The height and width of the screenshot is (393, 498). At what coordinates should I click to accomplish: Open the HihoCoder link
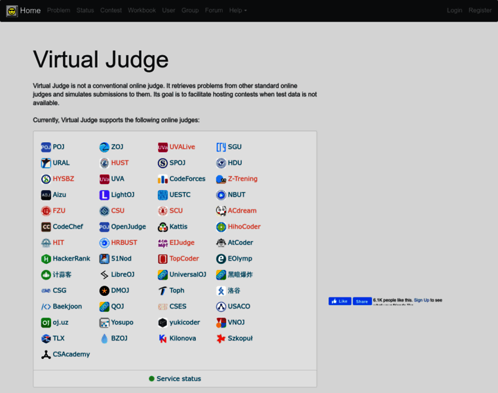tap(244, 227)
